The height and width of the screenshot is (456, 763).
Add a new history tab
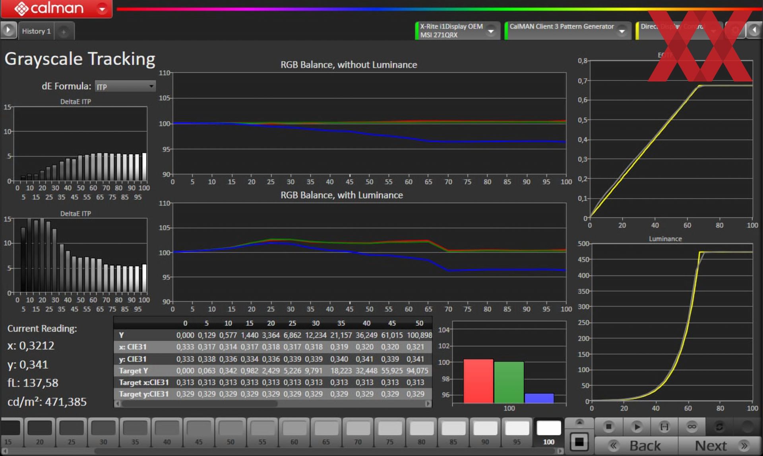[x=64, y=32]
